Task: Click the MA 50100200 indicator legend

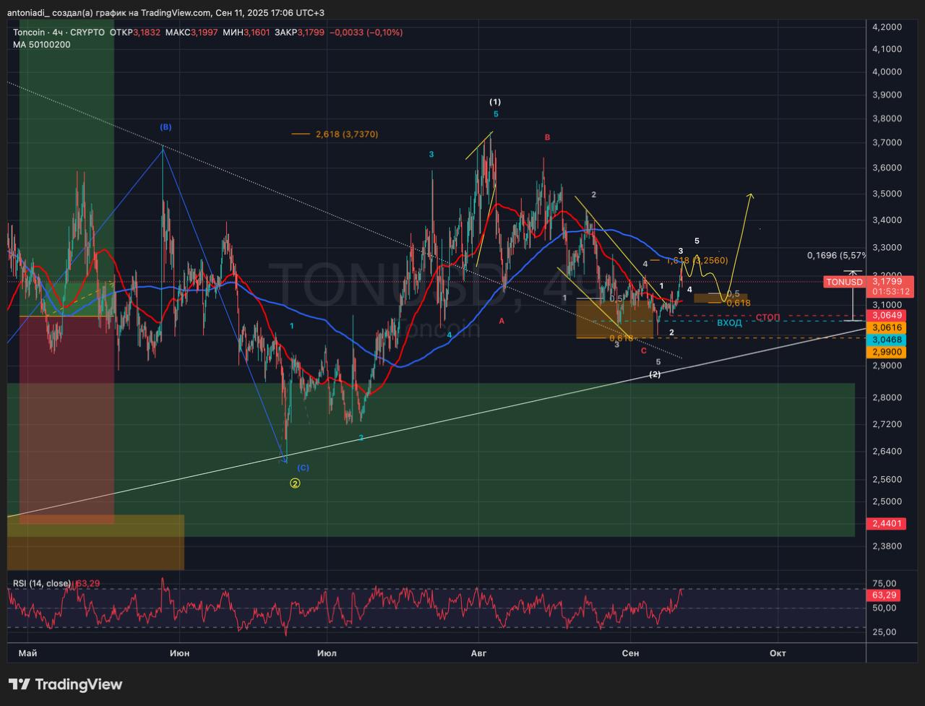Action: (42, 45)
